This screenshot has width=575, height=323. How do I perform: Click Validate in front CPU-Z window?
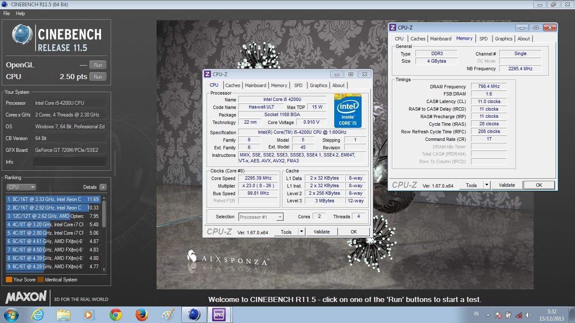pos(322,232)
